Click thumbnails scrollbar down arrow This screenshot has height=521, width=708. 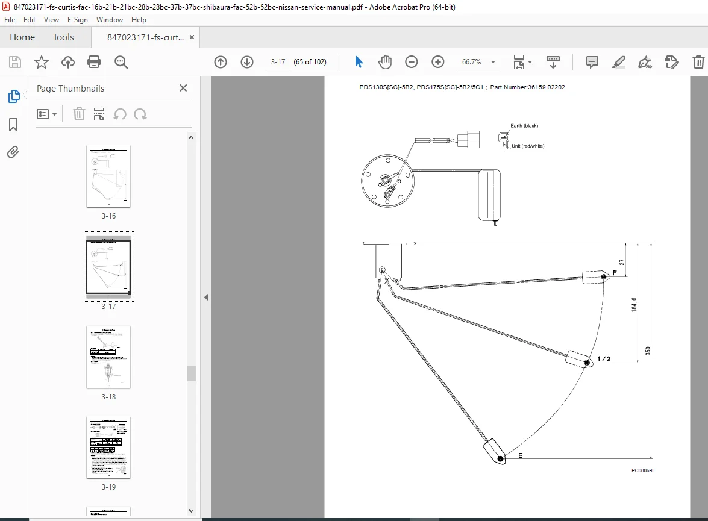[x=191, y=511]
